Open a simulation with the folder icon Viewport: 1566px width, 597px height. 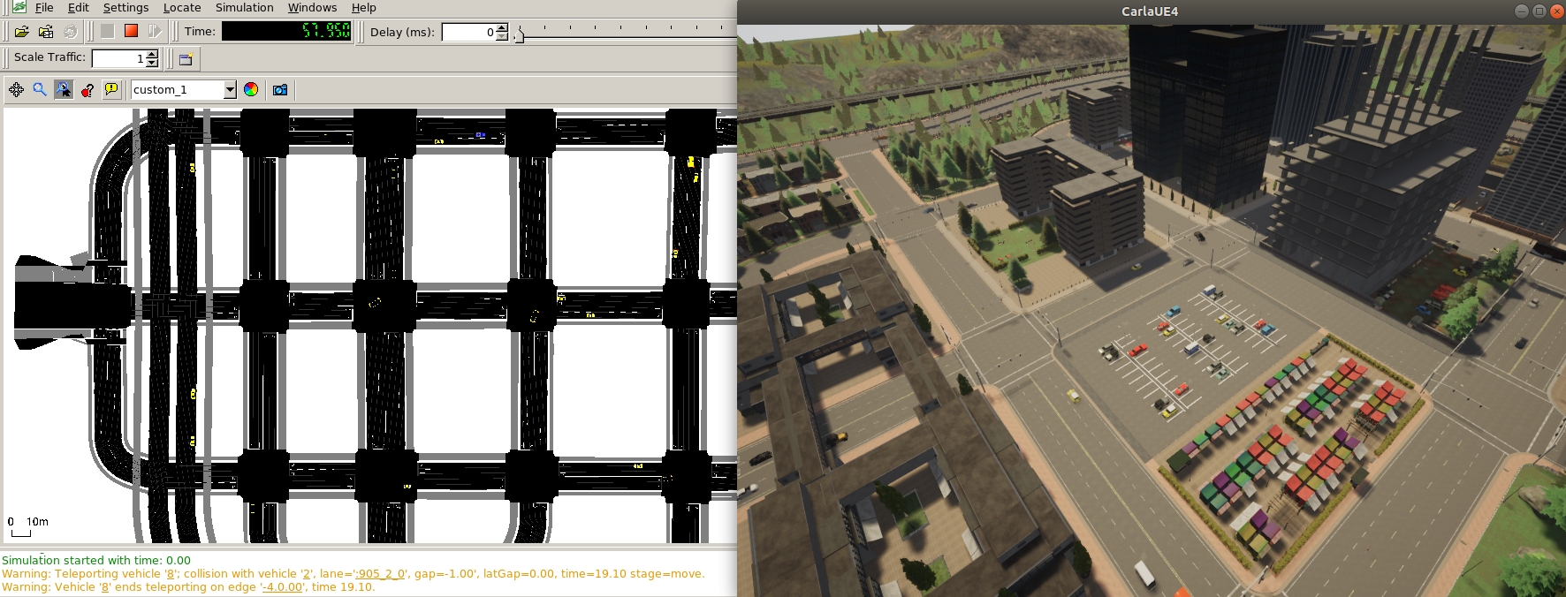pos(22,32)
